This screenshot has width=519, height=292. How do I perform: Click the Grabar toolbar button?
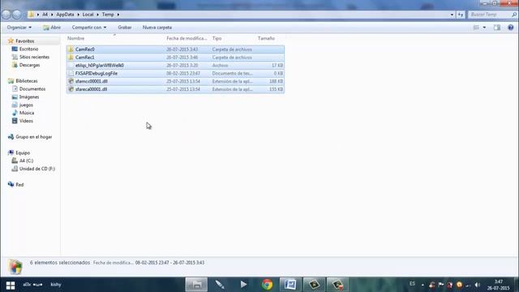[125, 28]
